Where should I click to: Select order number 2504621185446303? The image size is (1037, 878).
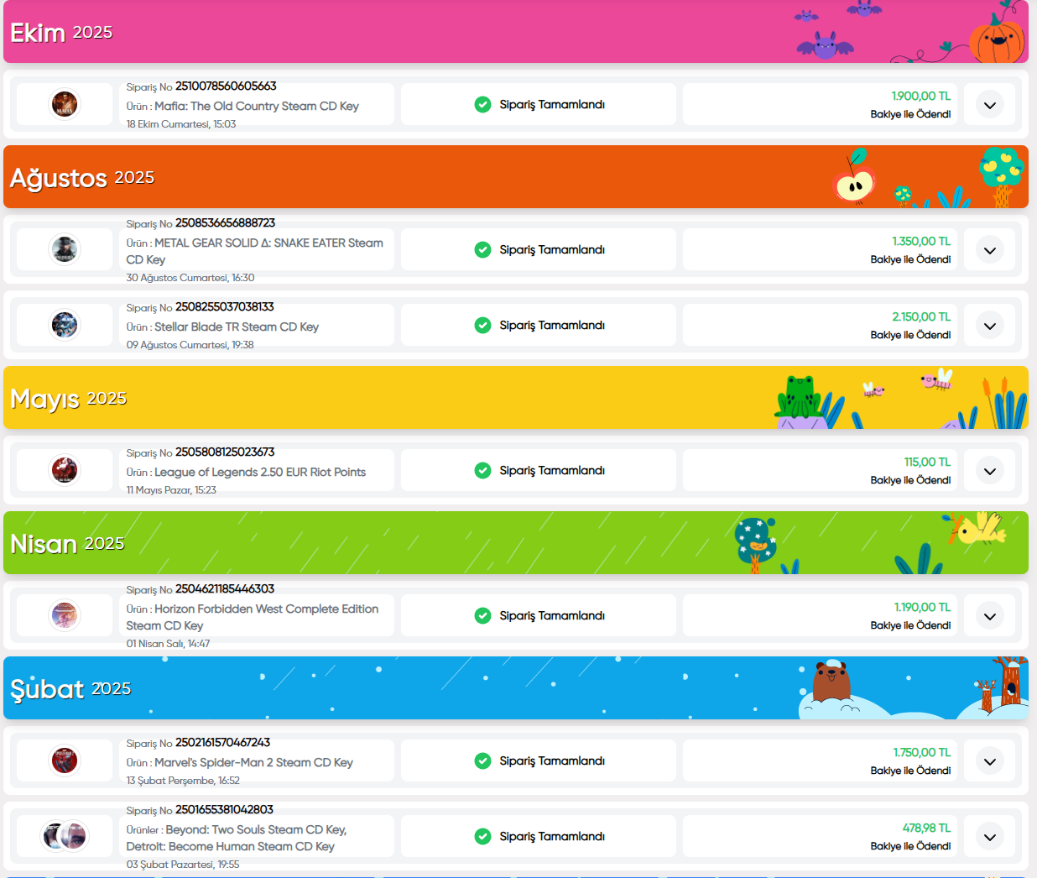pyautogui.click(x=225, y=589)
